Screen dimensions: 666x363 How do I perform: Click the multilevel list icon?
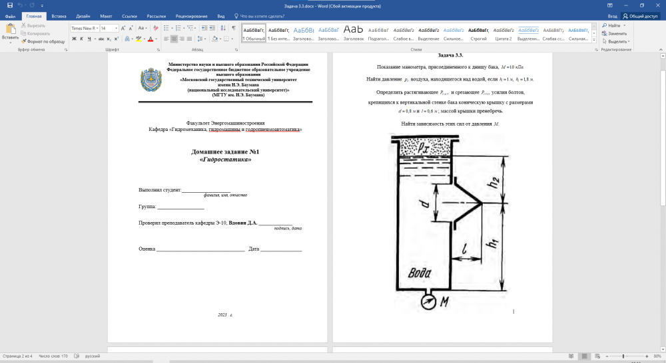point(190,28)
